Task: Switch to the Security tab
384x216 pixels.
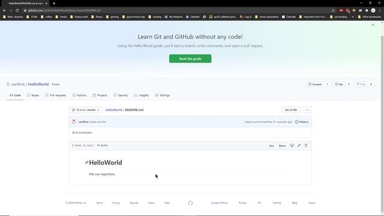Action: pyautogui.click(x=121, y=95)
